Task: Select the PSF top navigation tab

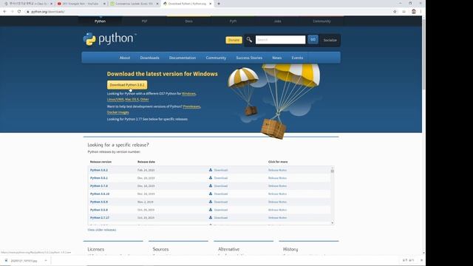Action: pos(145,21)
